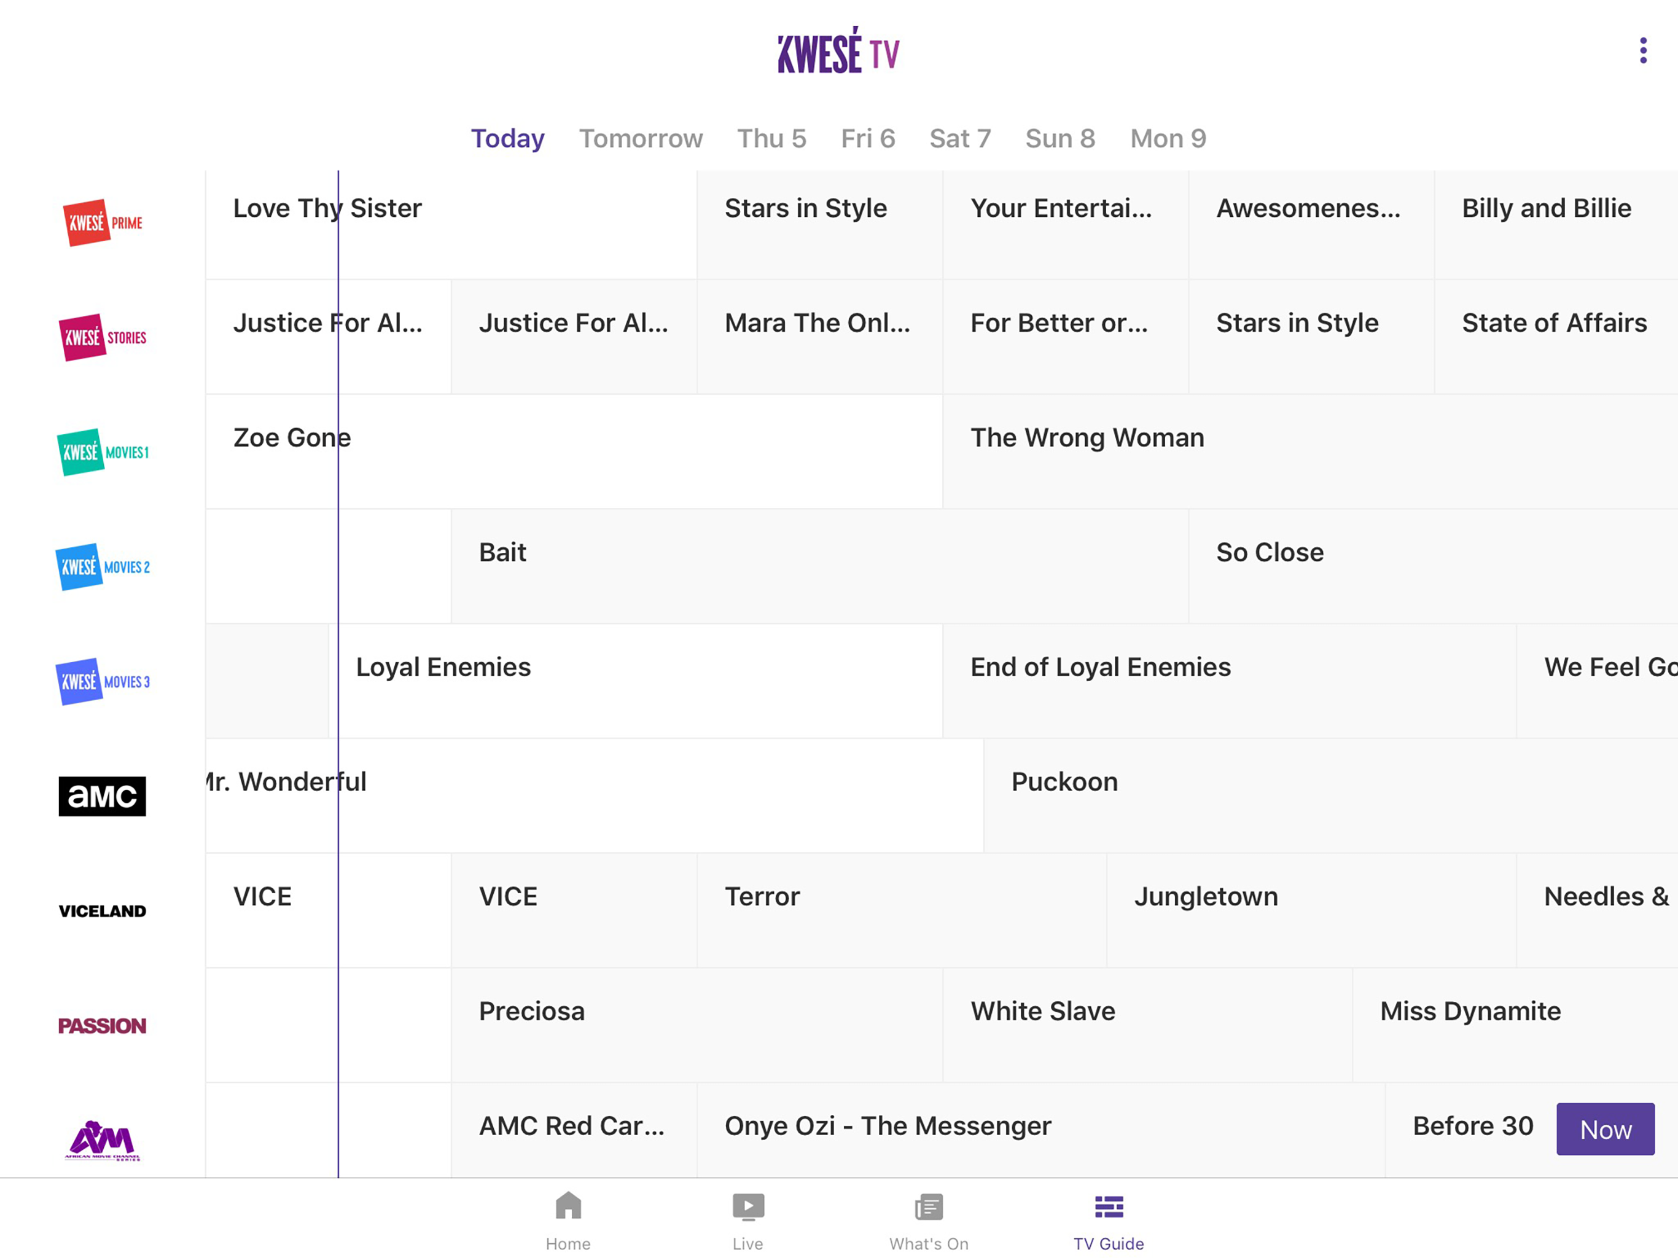Image resolution: width=1678 pixels, height=1258 pixels.
Task: Open the Live tab
Action: point(748,1220)
